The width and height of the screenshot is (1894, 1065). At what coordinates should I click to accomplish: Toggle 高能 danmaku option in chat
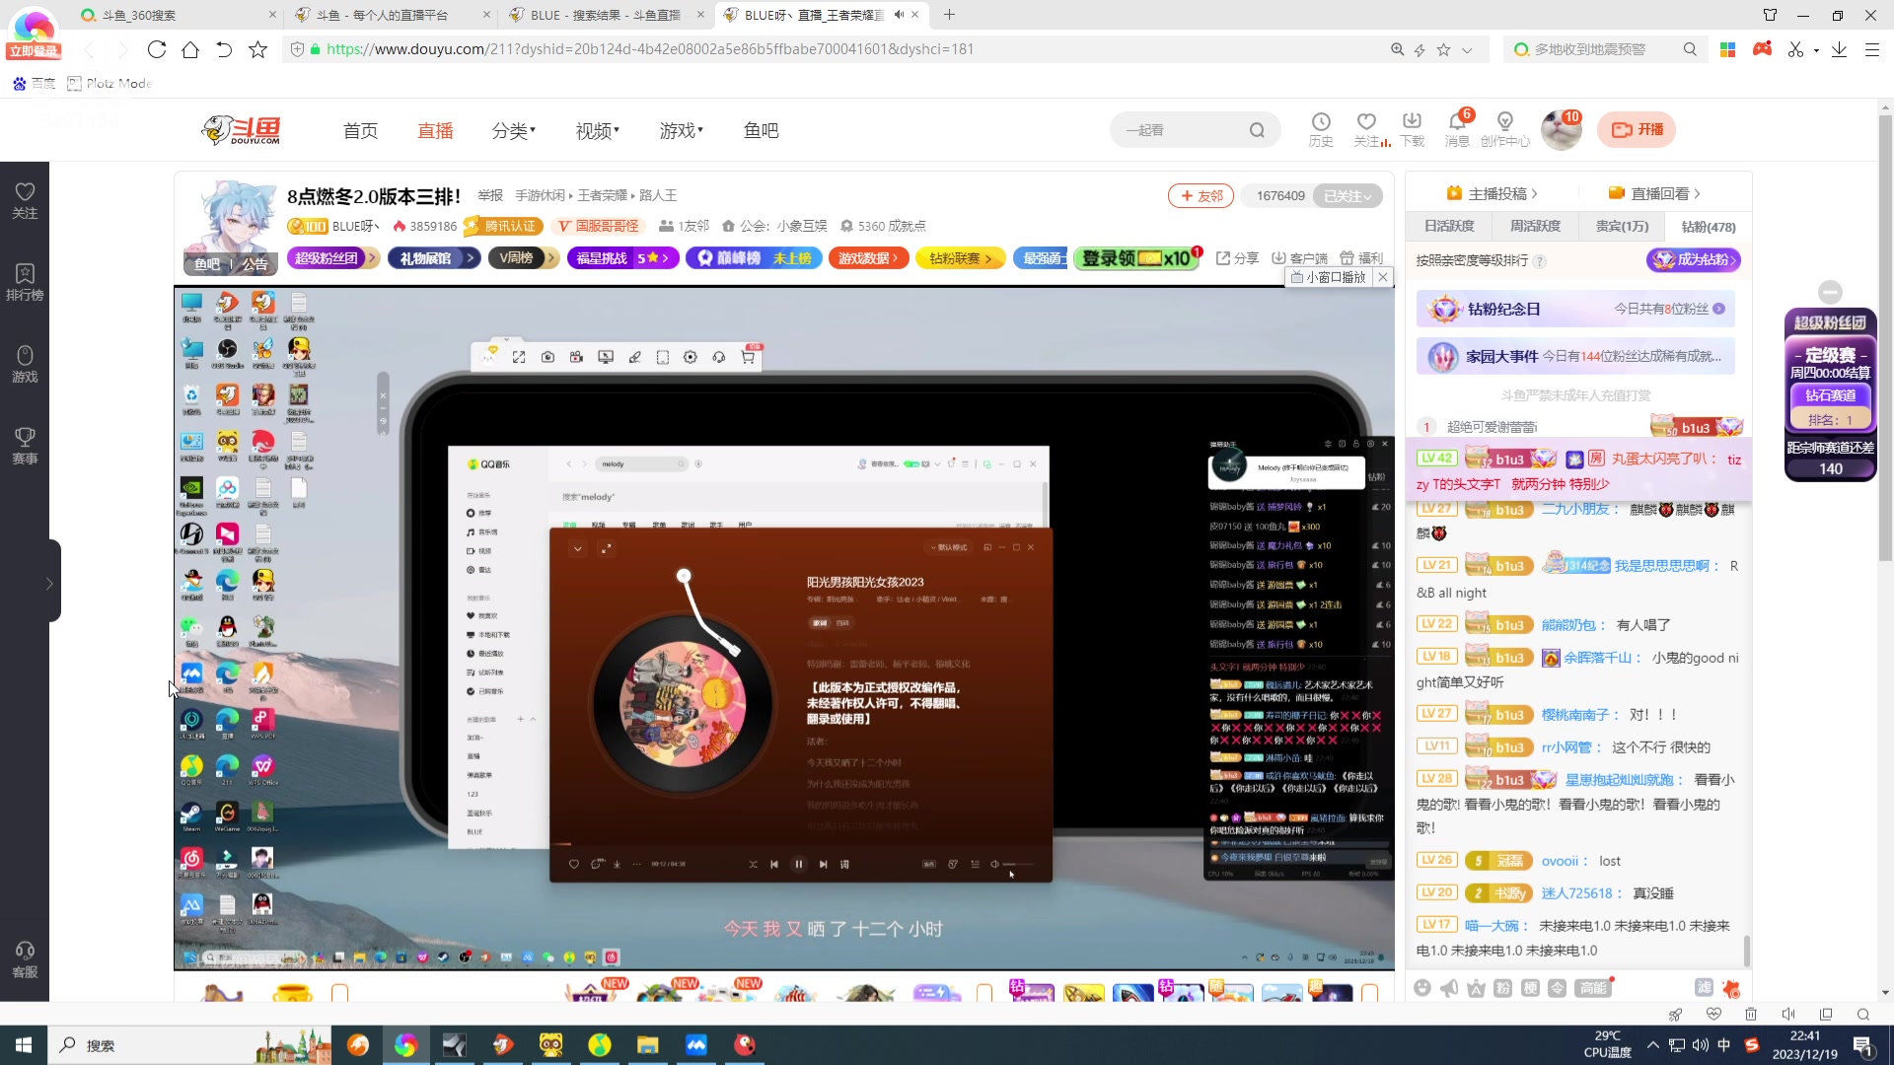point(1593,988)
